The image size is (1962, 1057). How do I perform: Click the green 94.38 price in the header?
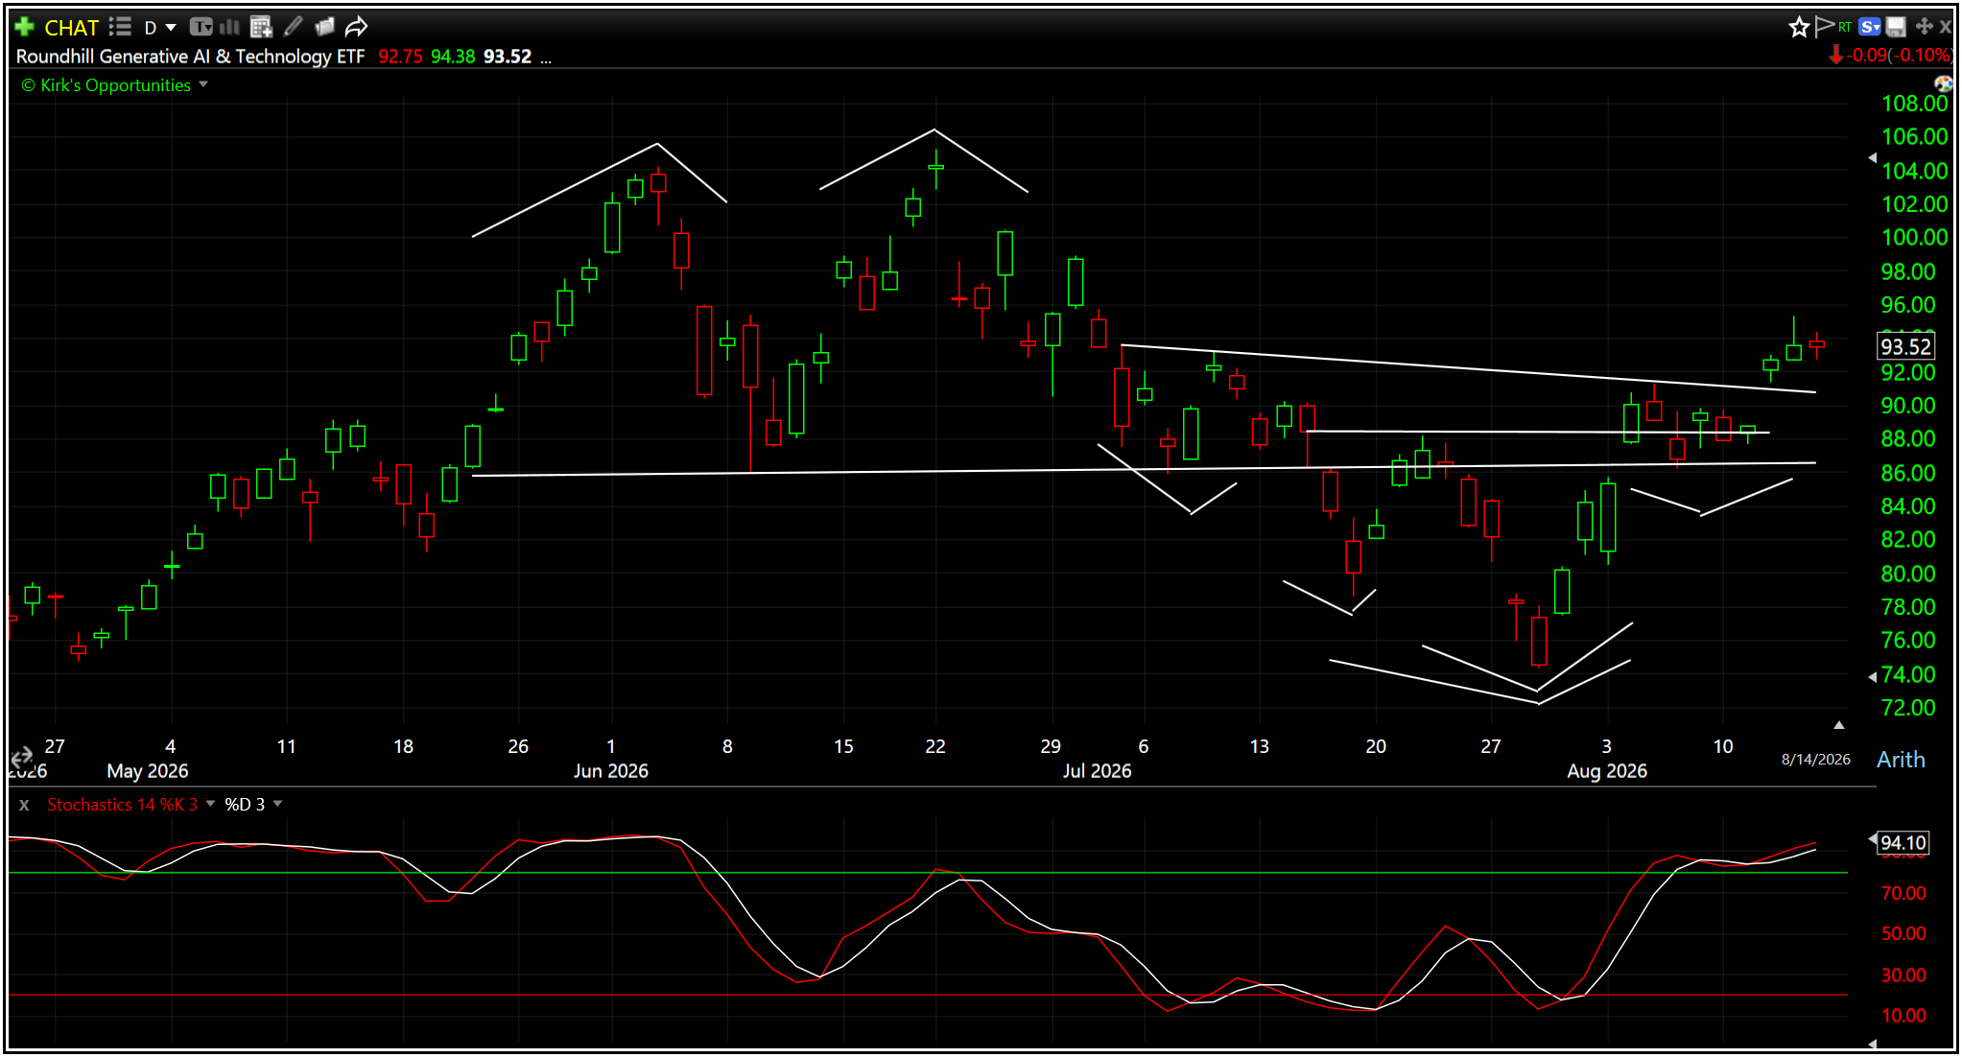[x=453, y=57]
